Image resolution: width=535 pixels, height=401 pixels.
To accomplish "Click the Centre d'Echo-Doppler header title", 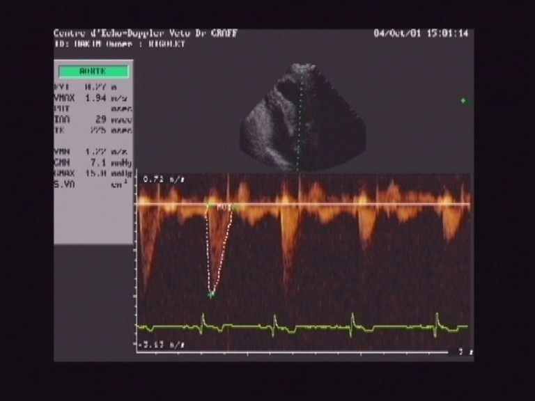I will (x=146, y=33).
